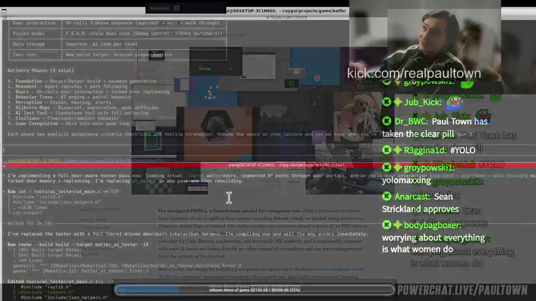Screen dimensions: 536x301
Task: Click the '[ 18%] Built target Detour' line
Action: pyautogui.click(x=47, y=250)
